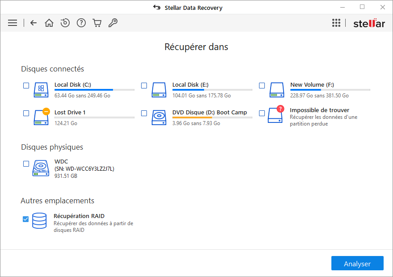This screenshot has width=393, height=277.
Task: Open the help question mark icon
Action: (81, 23)
